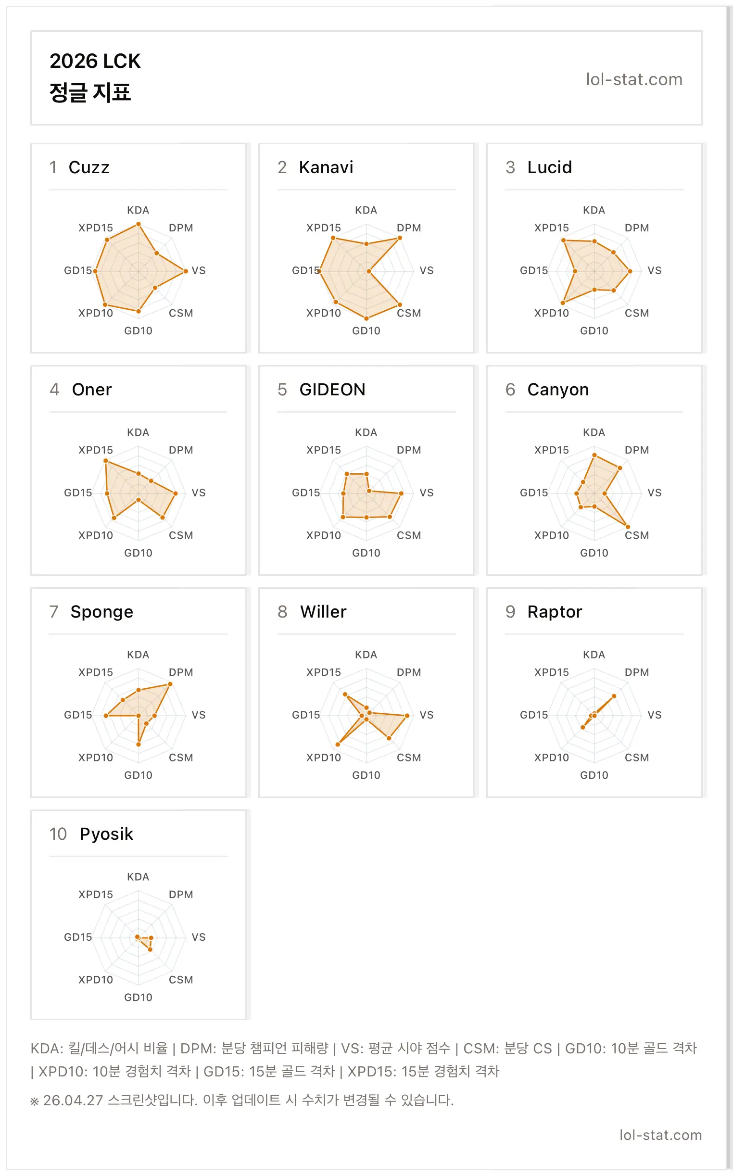Click Cuzz's VS data point on chart
The image size is (733, 1176).
(185, 271)
